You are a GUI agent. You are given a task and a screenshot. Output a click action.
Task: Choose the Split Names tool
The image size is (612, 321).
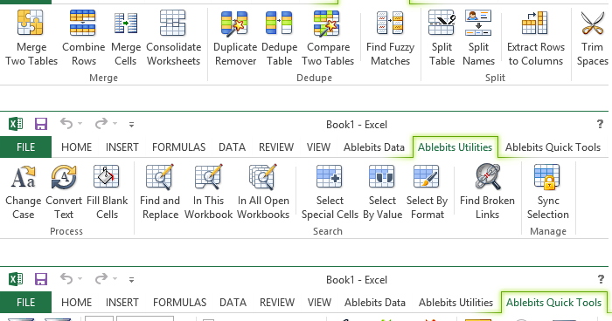tap(478, 38)
